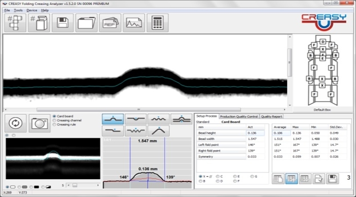Click the flat box layout icon with hash
This screenshot has width=356, height=197.
pyautogui.click(x=15, y=23)
